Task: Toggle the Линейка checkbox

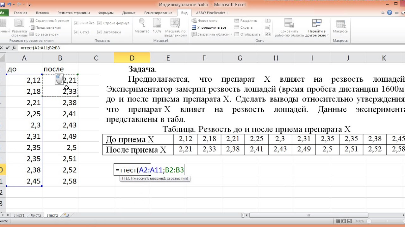Action: (x=76, y=23)
